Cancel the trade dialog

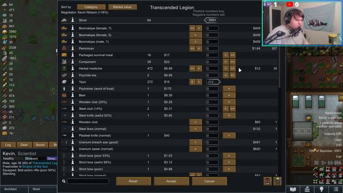click(210, 181)
